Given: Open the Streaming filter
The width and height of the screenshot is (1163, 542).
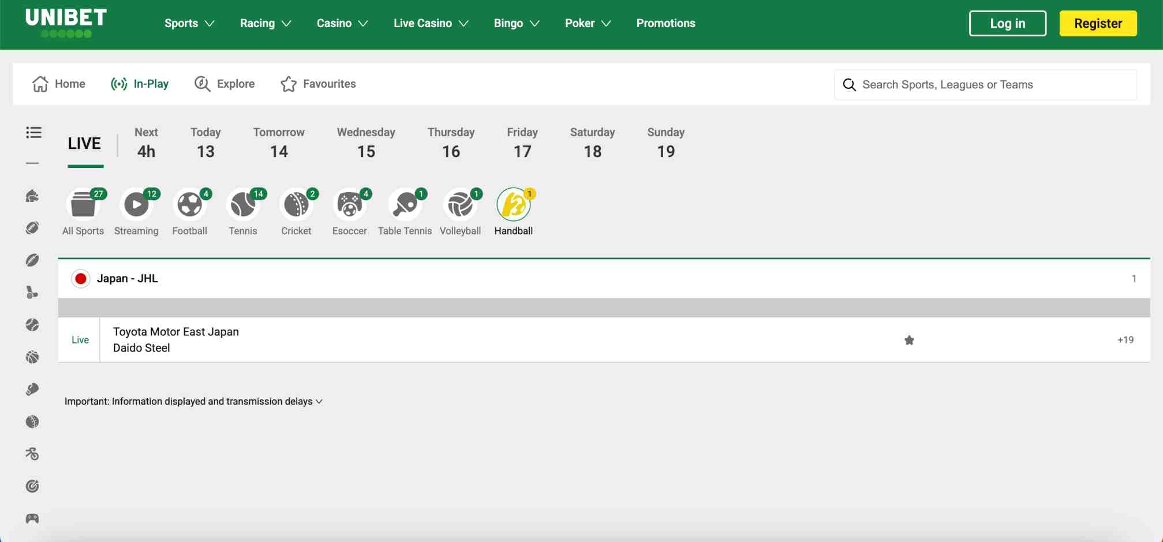Looking at the screenshot, I should (136, 204).
